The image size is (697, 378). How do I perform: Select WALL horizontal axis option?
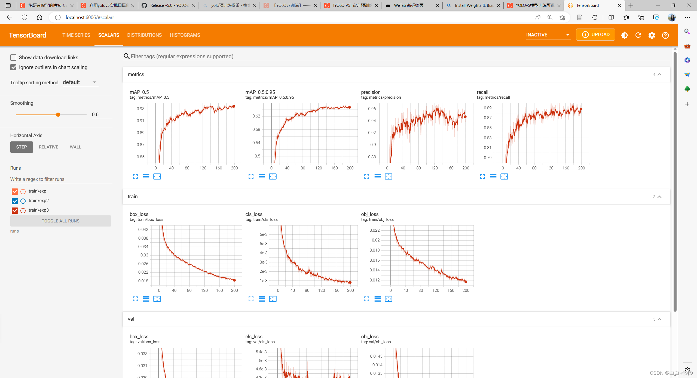point(75,147)
